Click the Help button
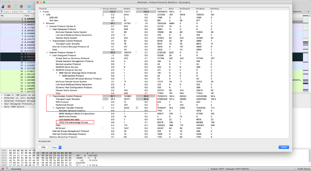This screenshot has width=311, height=171. pos(43,147)
